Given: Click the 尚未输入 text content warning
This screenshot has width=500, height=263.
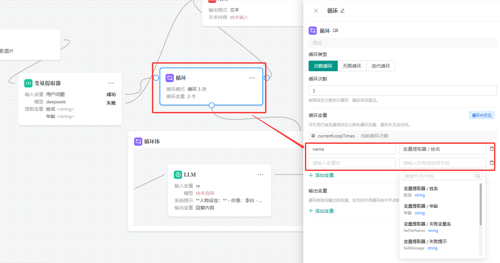Looking at the screenshot, I should [x=239, y=17].
